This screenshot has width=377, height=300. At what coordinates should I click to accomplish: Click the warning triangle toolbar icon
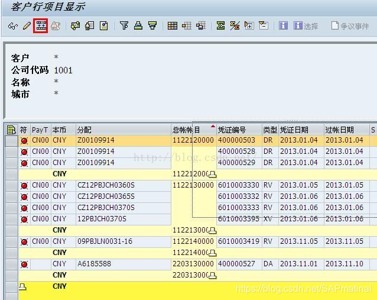(56, 26)
